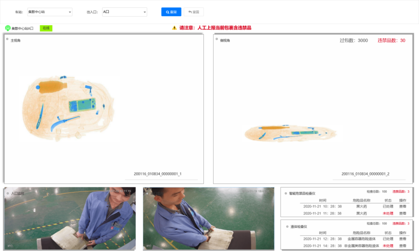Click 查看 for 金属容器危险液体 record
Viewport: 419px width, 252px height.
pyautogui.click(x=403, y=239)
